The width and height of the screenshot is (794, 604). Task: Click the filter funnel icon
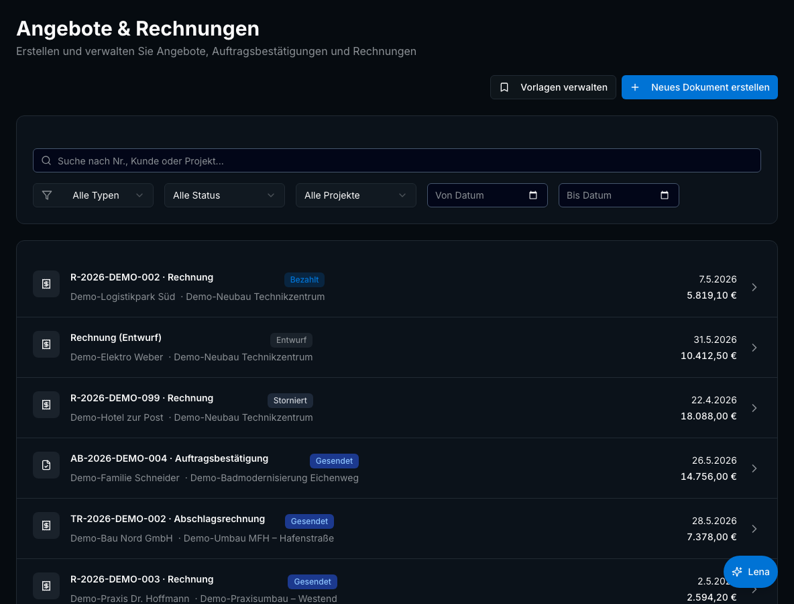(46, 195)
